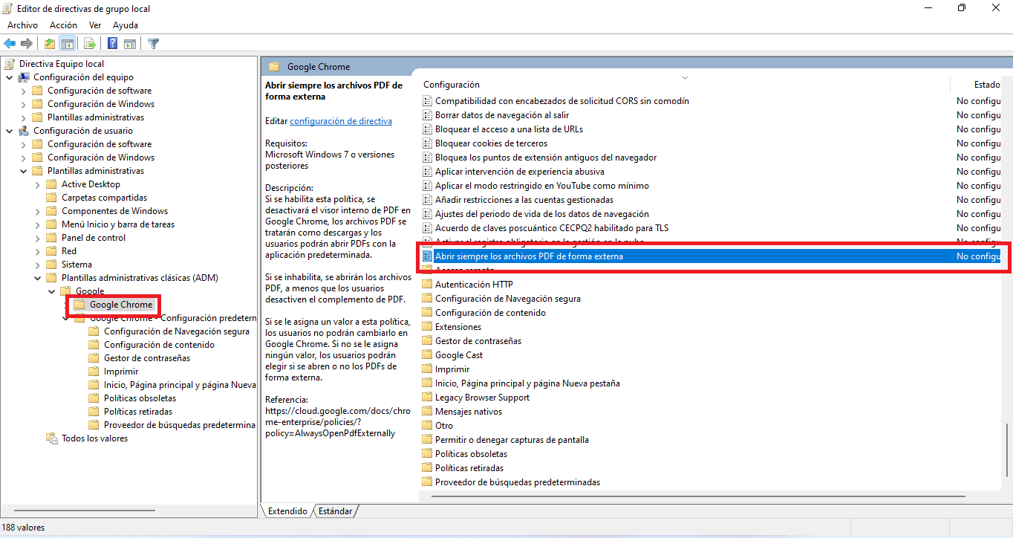The width and height of the screenshot is (1013, 538).
Task: Click the policy icon beside Aplicar intervención de experiencia abusiva
Action: [427, 172]
